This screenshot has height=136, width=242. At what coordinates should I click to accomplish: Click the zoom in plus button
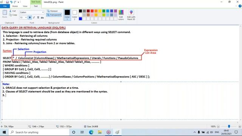pyautogui.click(x=240, y=127)
